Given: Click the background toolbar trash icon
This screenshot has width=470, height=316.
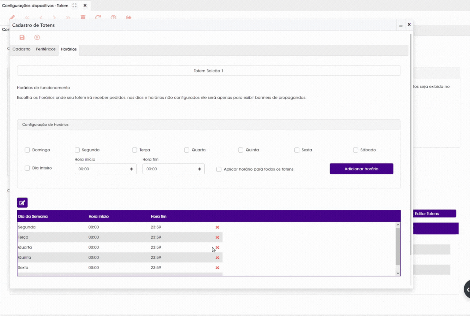Looking at the screenshot, I should pos(83,17).
